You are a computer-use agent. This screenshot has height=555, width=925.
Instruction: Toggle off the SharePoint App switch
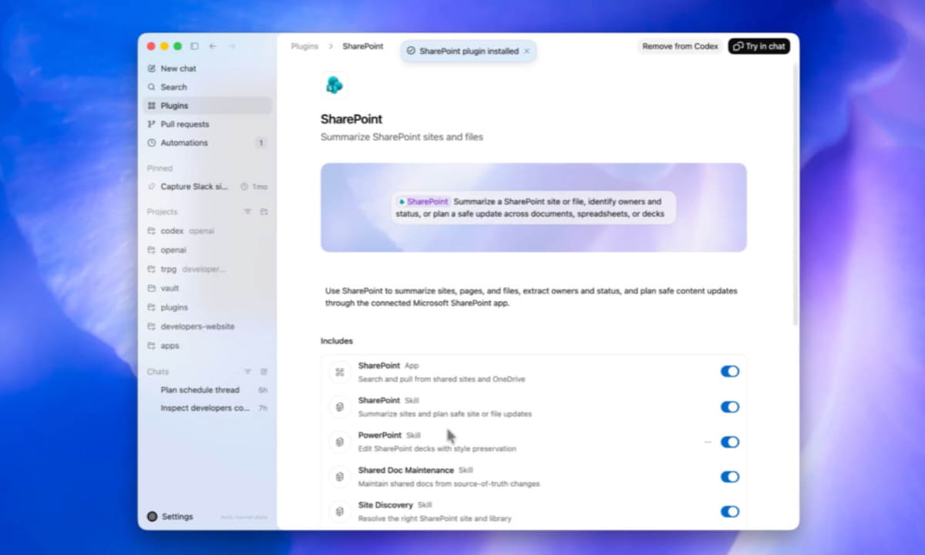(729, 372)
